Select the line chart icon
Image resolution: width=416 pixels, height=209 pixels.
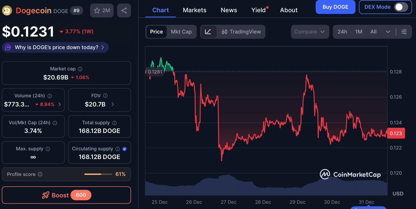tap(208, 31)
